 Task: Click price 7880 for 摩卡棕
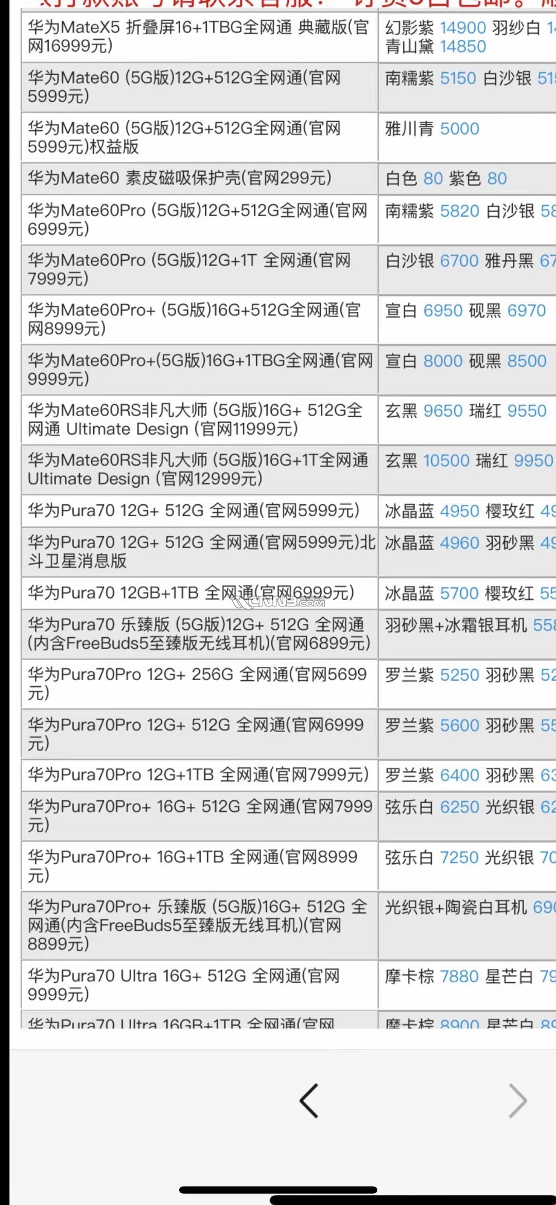(460, 977)
